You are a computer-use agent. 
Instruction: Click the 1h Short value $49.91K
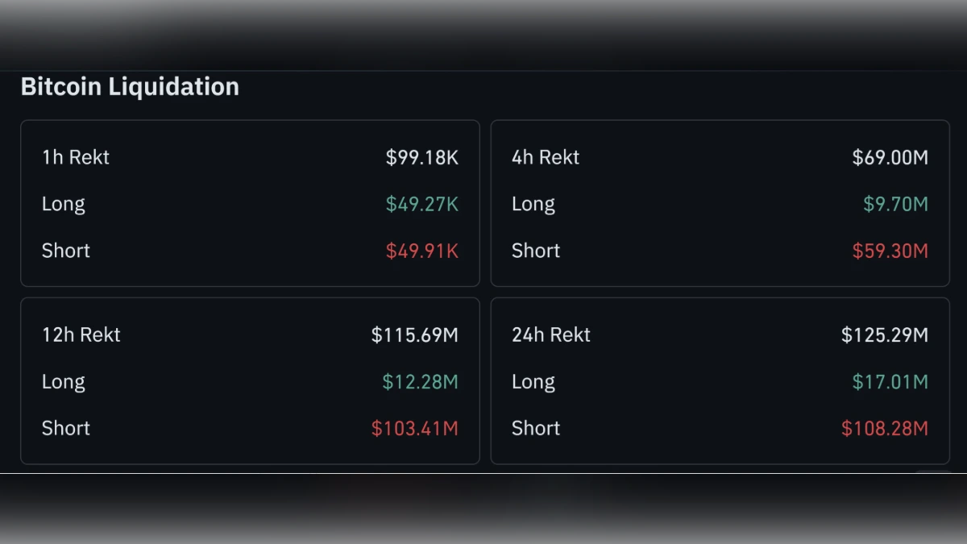(421, 251)
